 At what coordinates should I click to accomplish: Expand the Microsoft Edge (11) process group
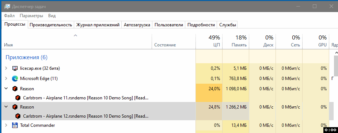pyautogui.click(x=6, y=79)
